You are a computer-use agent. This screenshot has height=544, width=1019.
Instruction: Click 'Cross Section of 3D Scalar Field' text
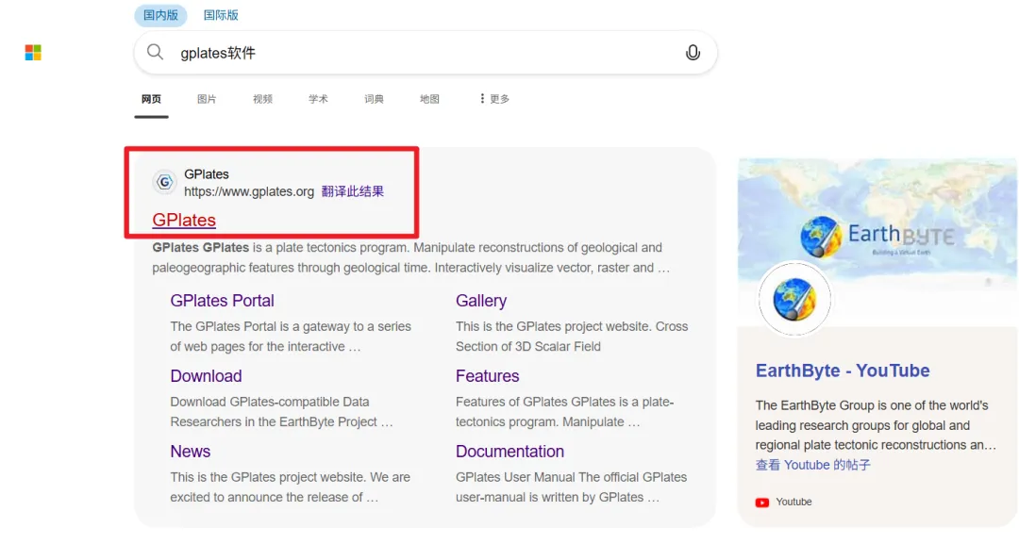pos(572,337)
